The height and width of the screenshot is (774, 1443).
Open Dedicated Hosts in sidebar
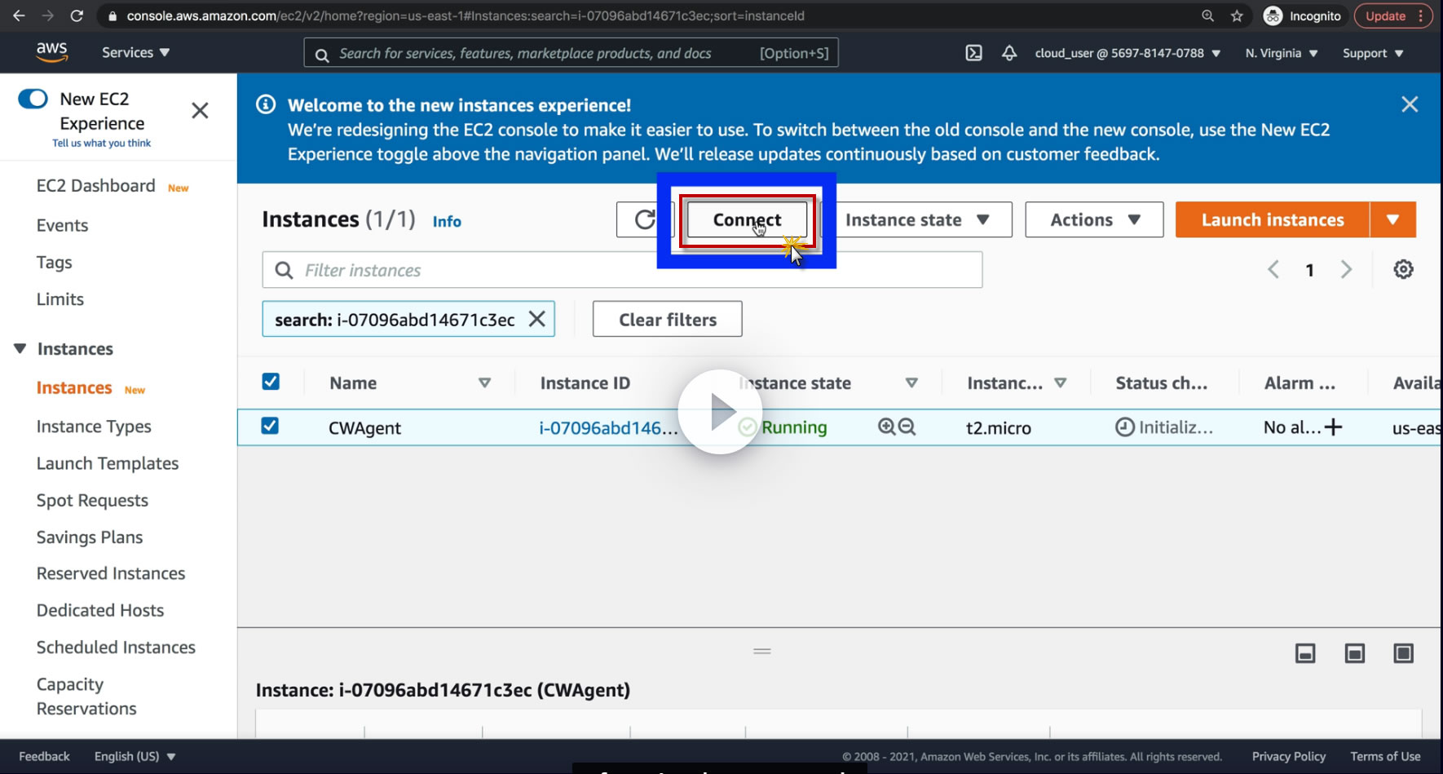pyautogui.click(x=100, y=610)
